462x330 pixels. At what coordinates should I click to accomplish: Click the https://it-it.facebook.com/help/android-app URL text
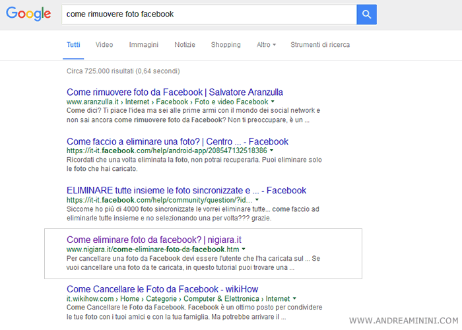click(x=167, y=151)
